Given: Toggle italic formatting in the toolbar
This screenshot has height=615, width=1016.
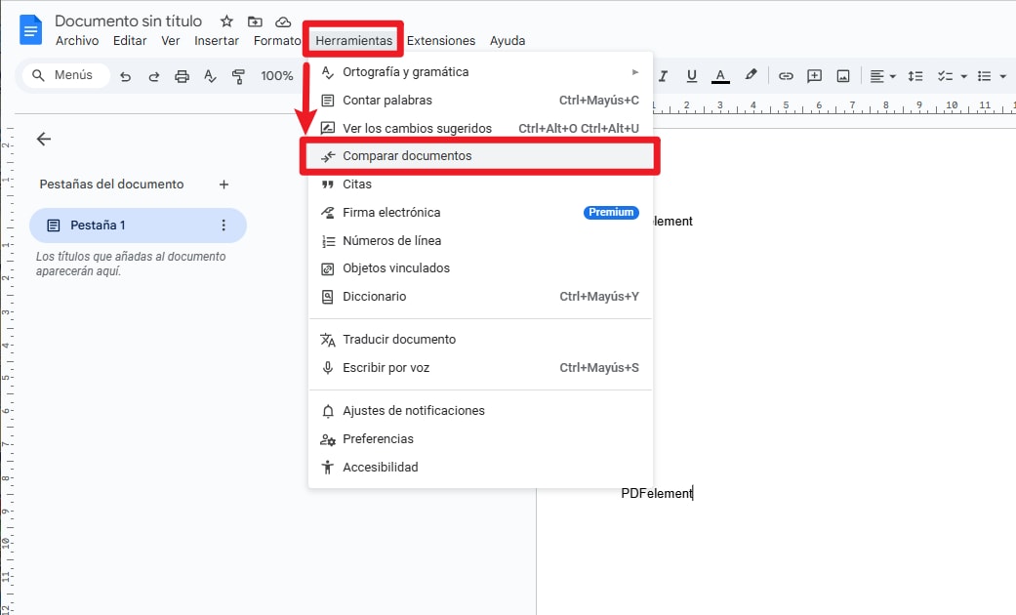Looking at the screenshot, I should pos(662,75).
